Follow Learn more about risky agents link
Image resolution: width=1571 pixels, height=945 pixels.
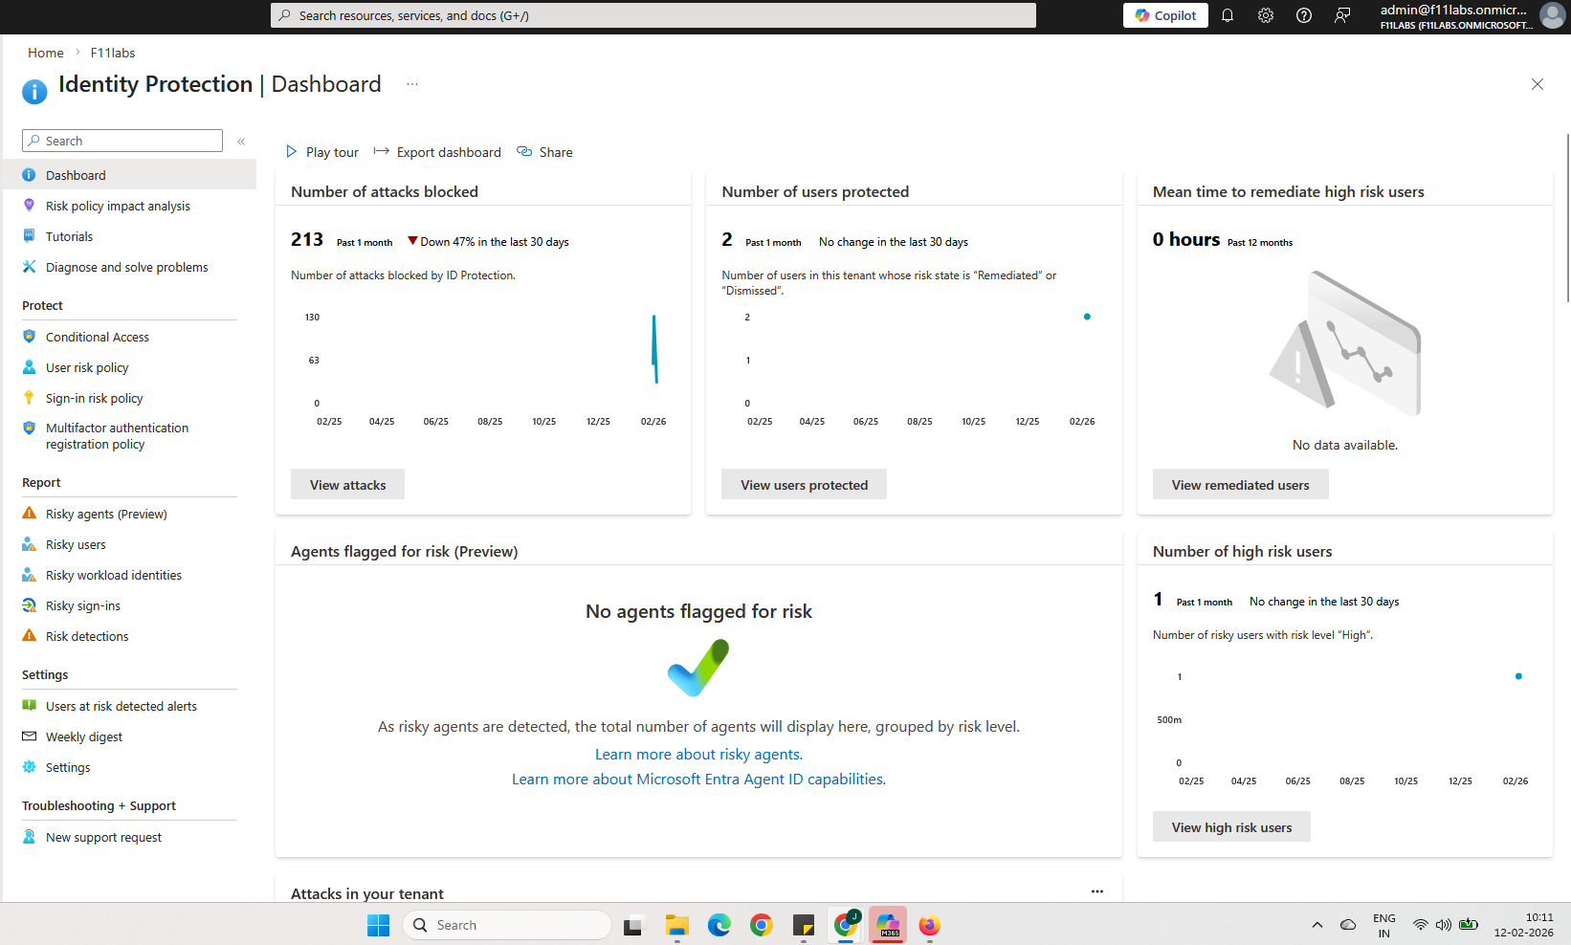(x=698, y=755)
